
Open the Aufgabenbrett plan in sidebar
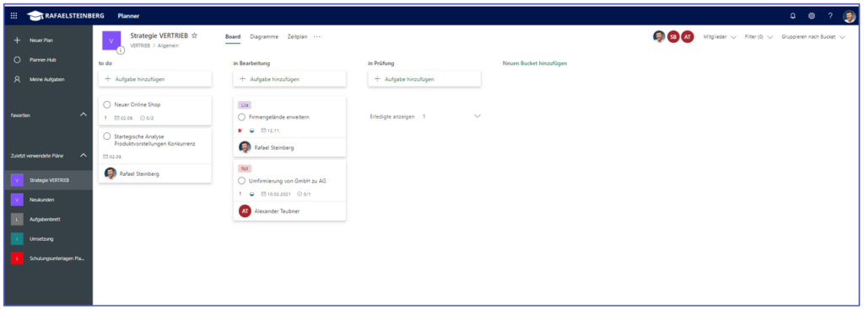point(48,219)
